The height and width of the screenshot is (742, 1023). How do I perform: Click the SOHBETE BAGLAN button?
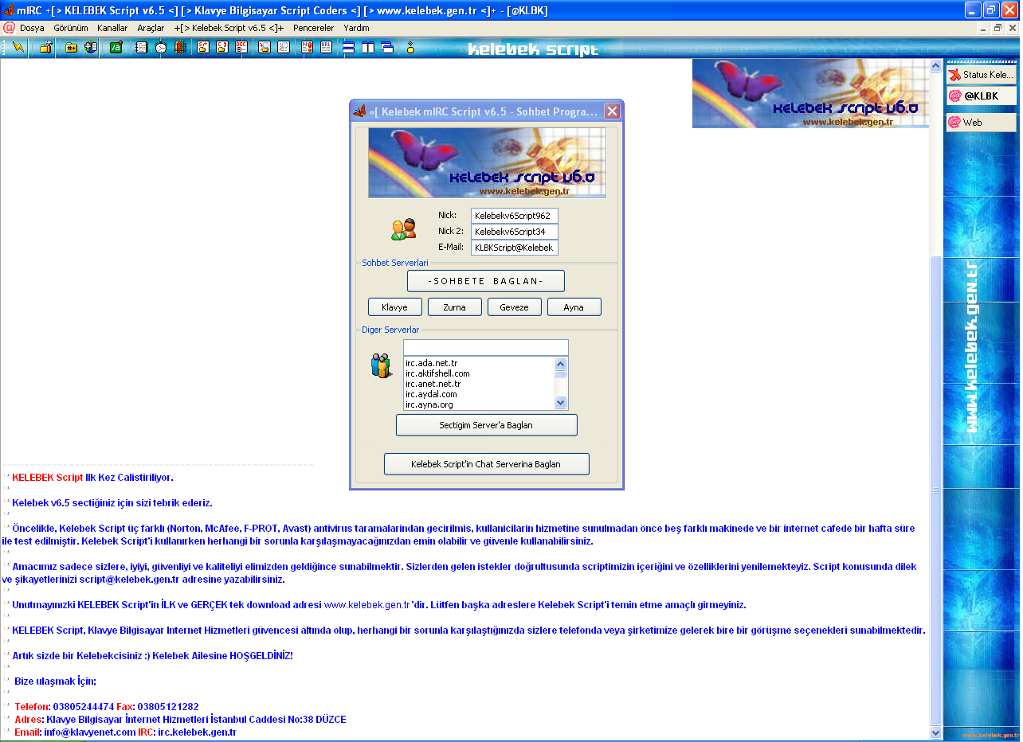point(486,281)
